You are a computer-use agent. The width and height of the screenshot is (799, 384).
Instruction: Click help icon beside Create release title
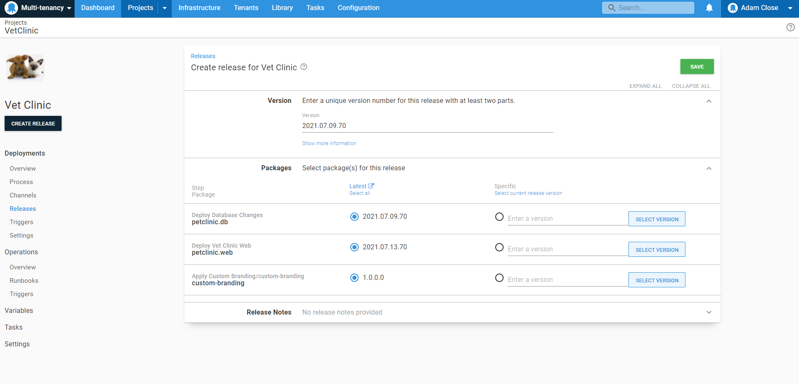(304, 67)
